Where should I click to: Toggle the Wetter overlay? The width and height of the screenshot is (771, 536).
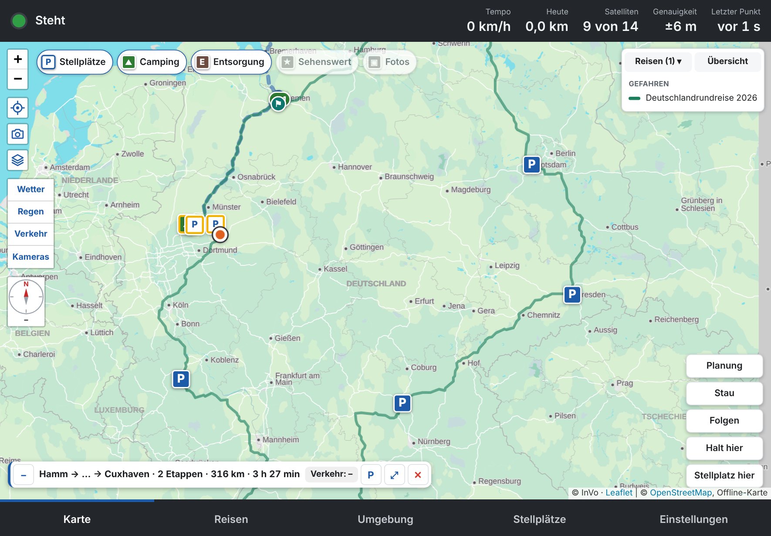click(x=31, y=190)
